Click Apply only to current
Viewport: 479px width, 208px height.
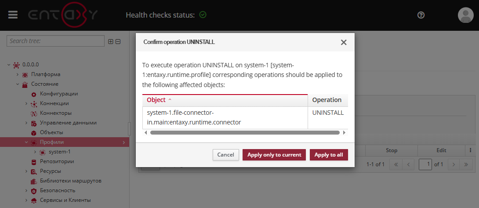pyautogui.click(x=274, y=155)
